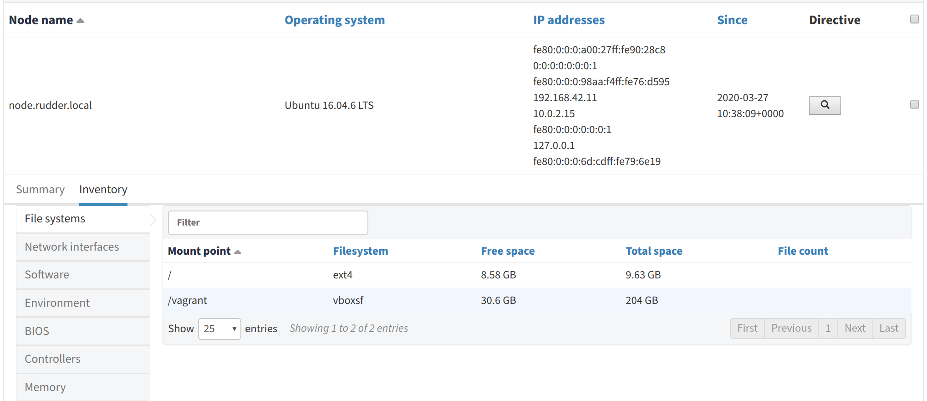Screen dimensions: 927x401
Task: Switch to the Summary tab
Action: click(40, 190)
